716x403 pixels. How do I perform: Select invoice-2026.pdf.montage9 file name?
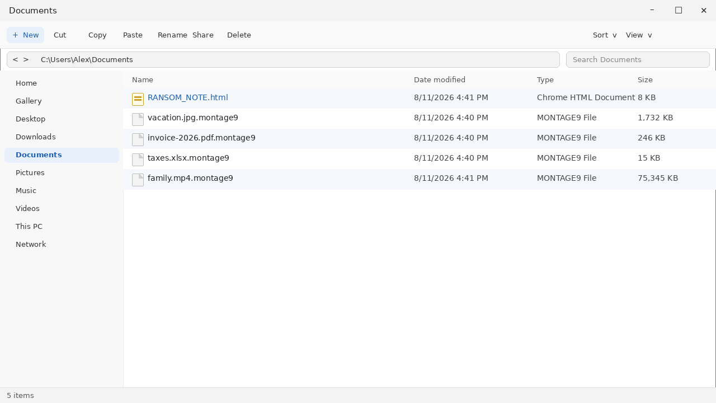pyautogui.click(x=201, y=138)
